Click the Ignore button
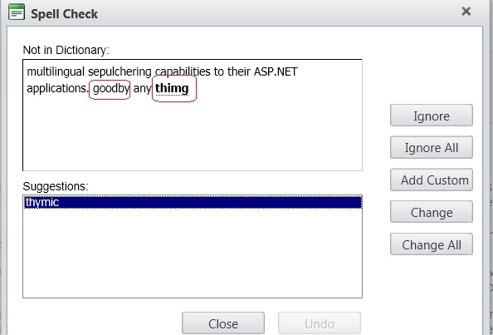 (x=432, y=116)
